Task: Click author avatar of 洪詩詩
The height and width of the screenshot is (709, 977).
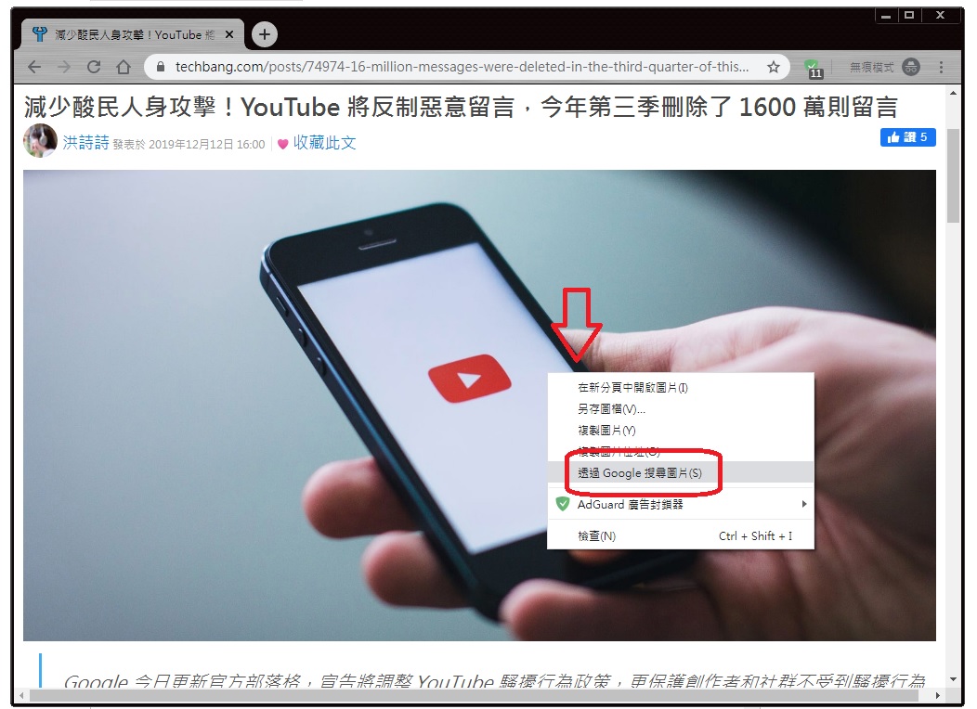Action: point(40,141)
